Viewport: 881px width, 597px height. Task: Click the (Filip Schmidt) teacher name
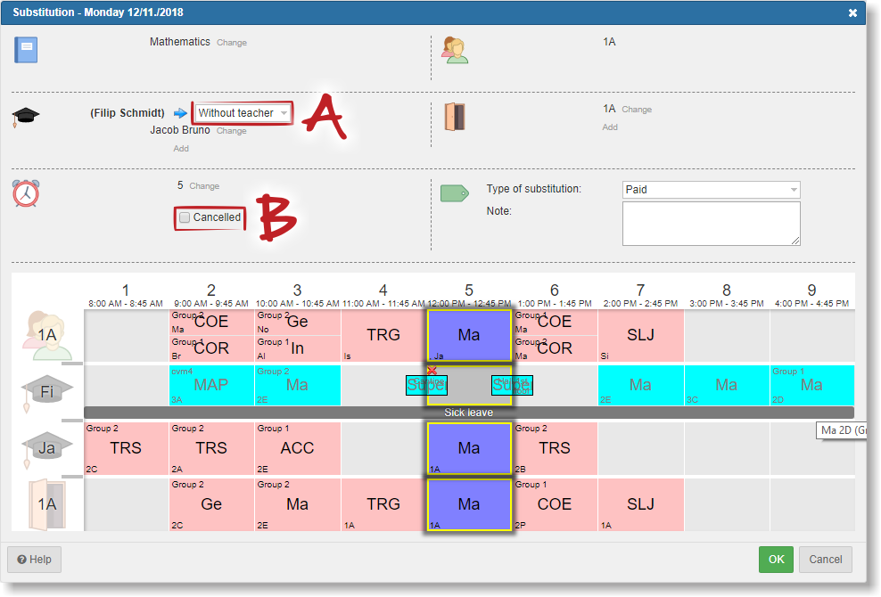tap(128, 113)
